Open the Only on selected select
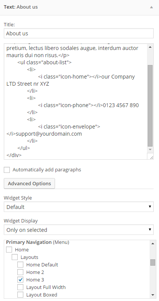 pos(79,230)
